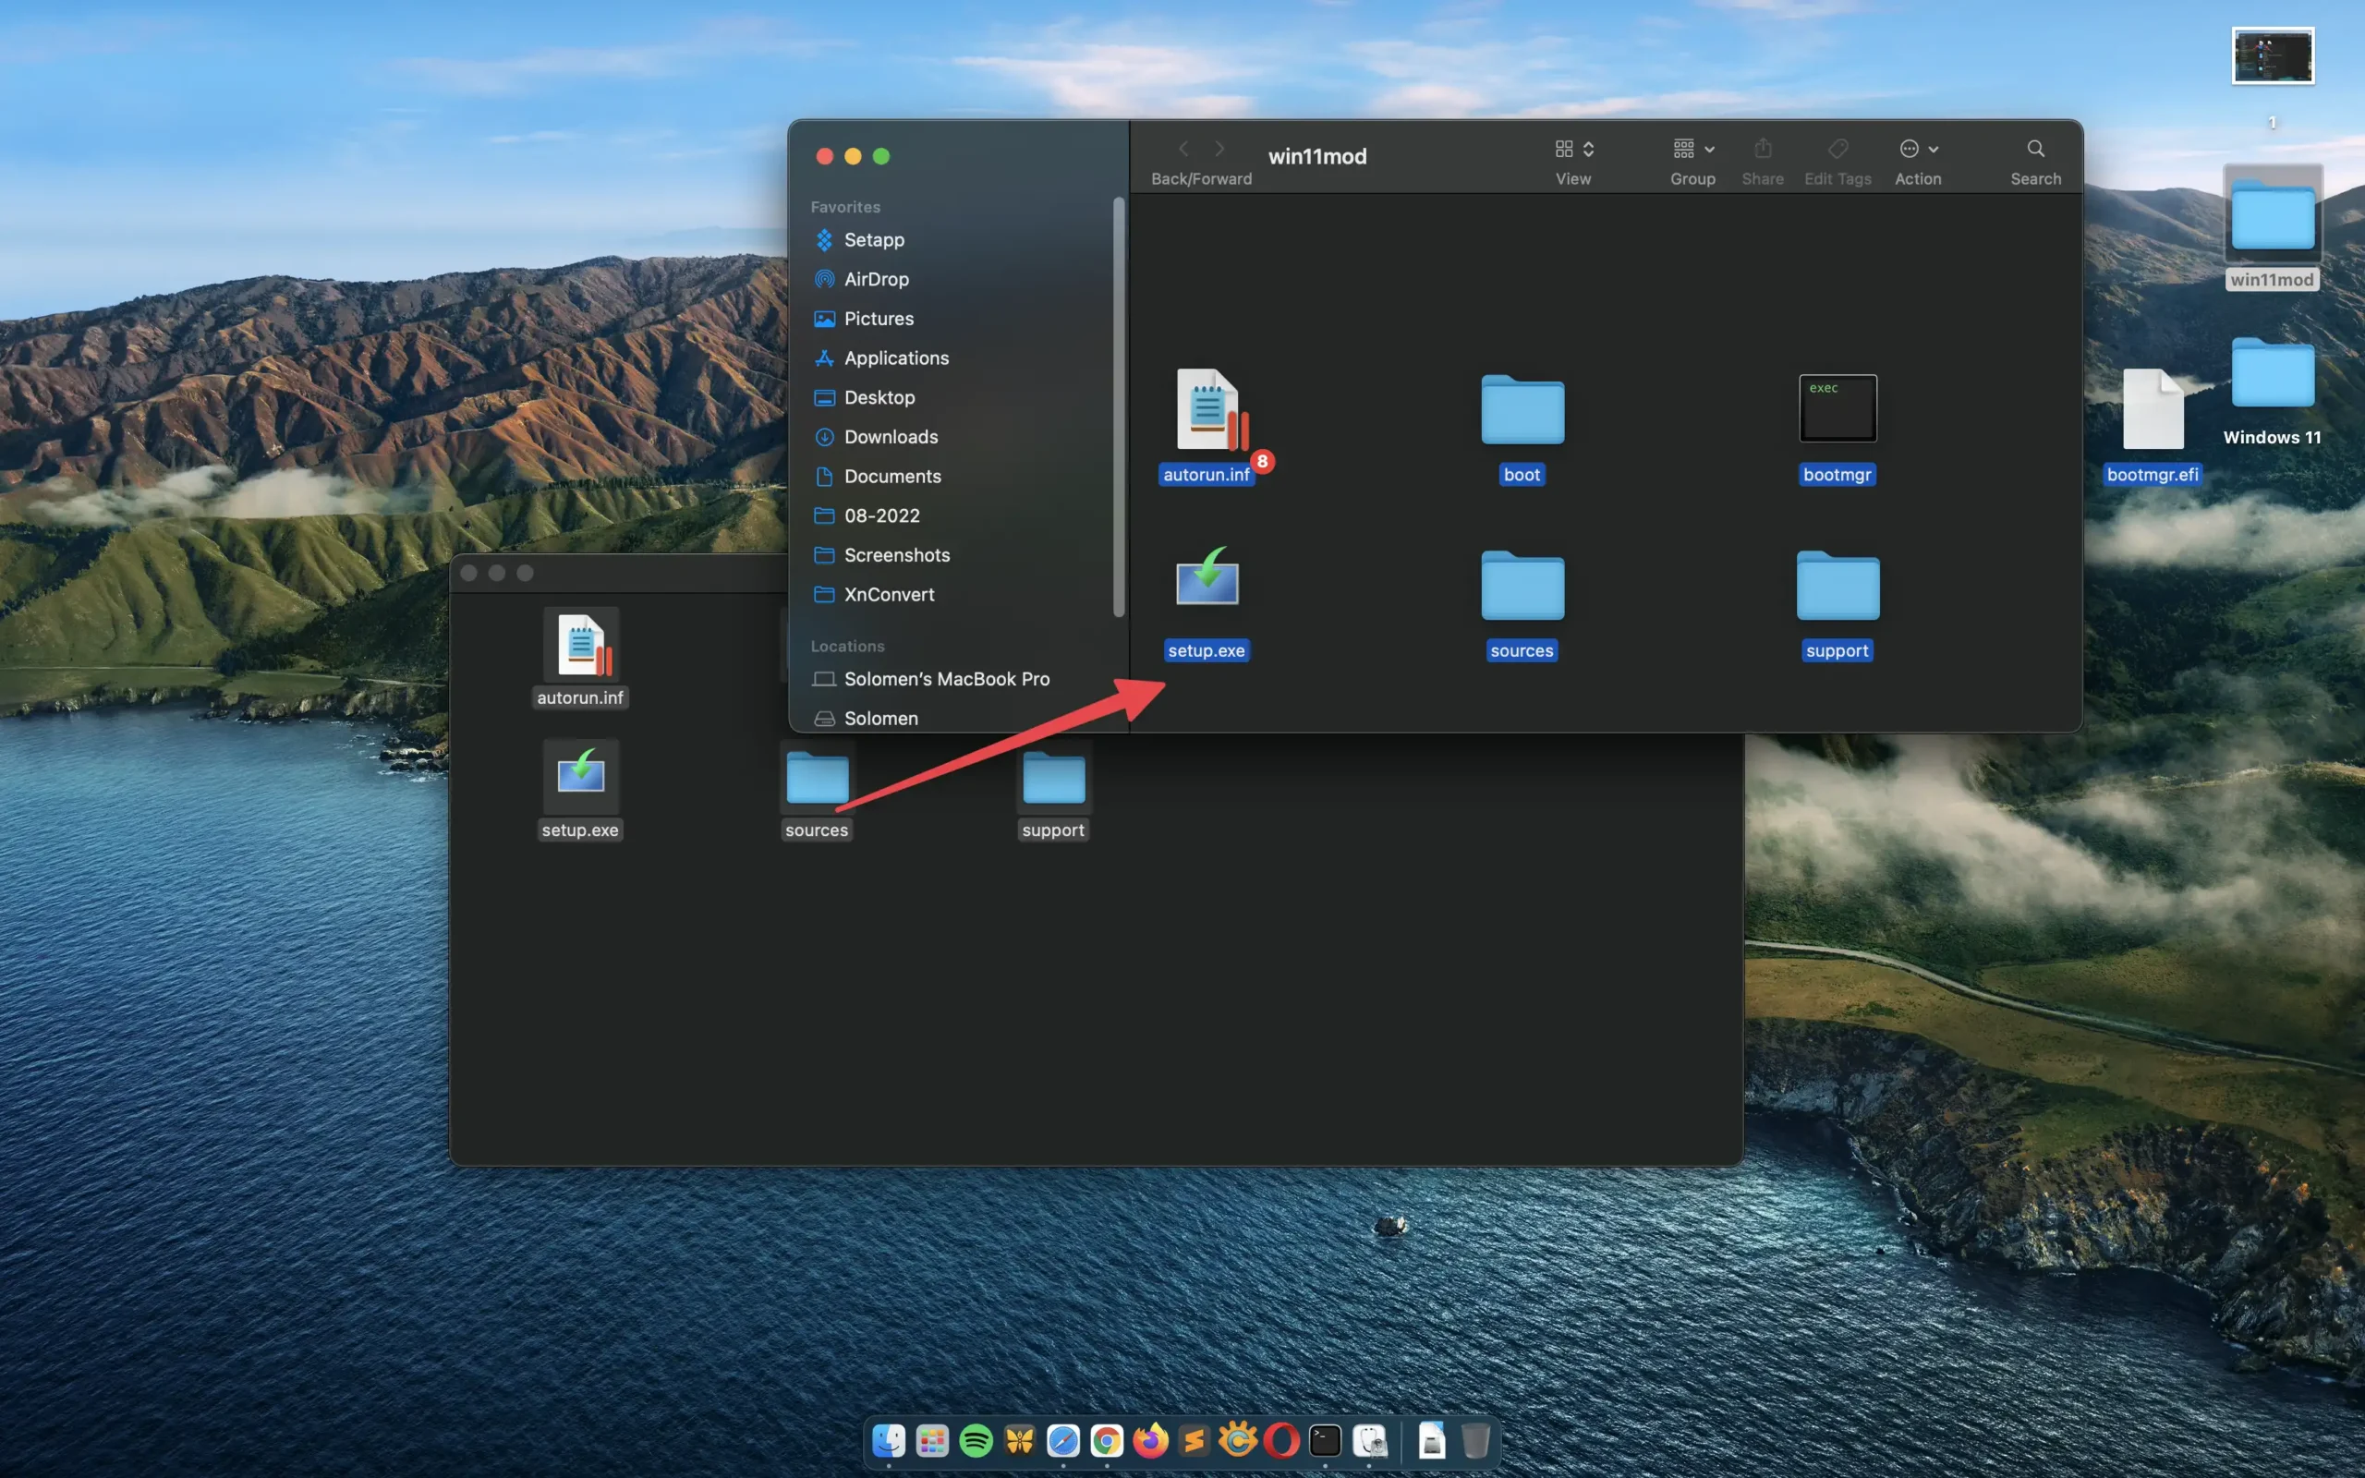This screenshot has width=2365, height=1478.
Task: Go back in the win11mod Finder window
Action: coord(1183,149)
